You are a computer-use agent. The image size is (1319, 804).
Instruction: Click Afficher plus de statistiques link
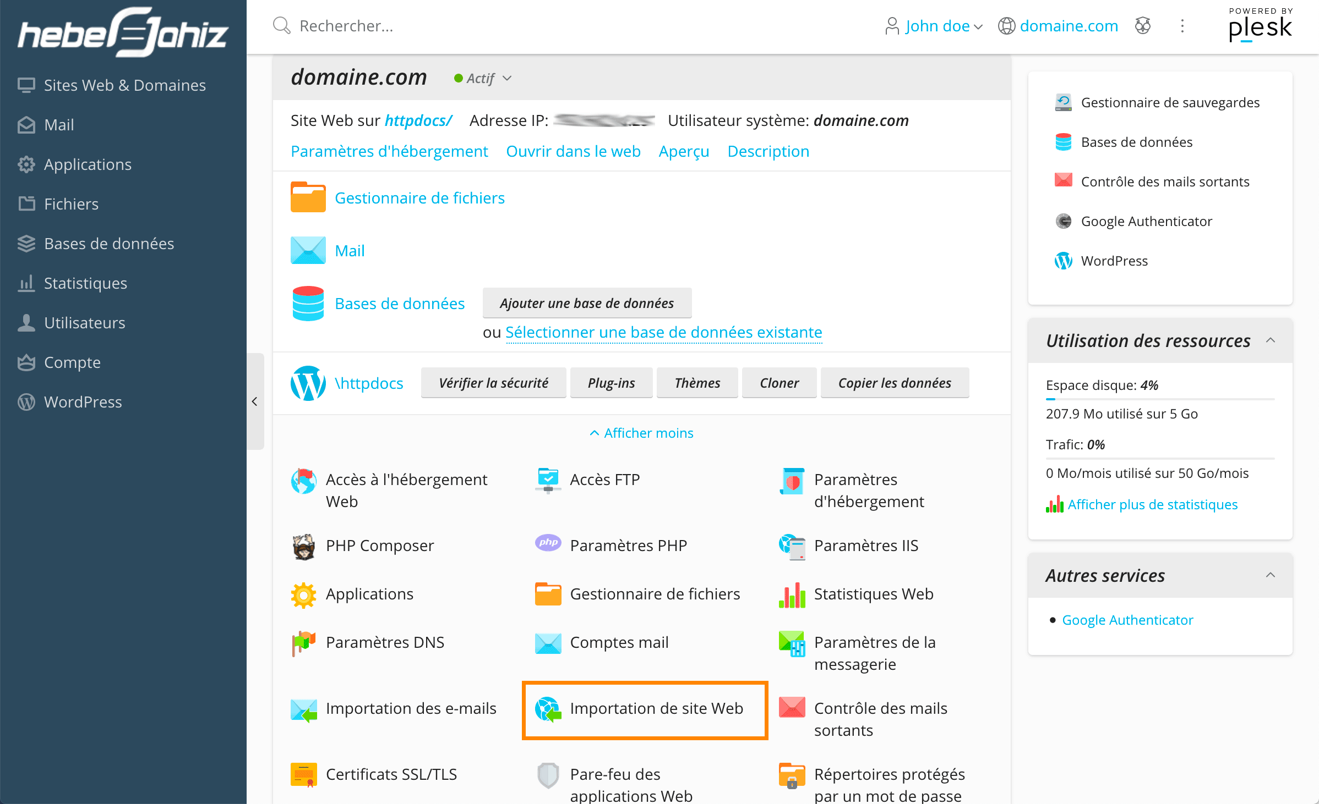point(1152,504)
